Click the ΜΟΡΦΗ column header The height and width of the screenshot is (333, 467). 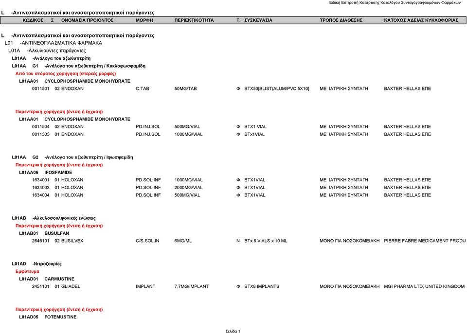[x=144, y=20]
